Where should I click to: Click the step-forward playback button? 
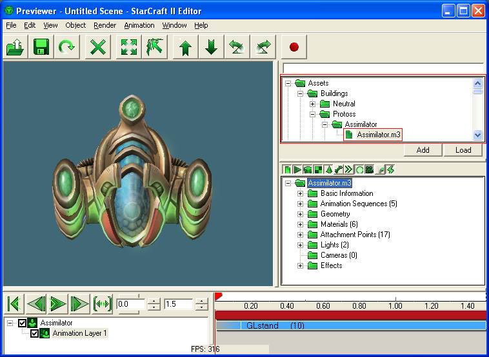click(79, 304)
